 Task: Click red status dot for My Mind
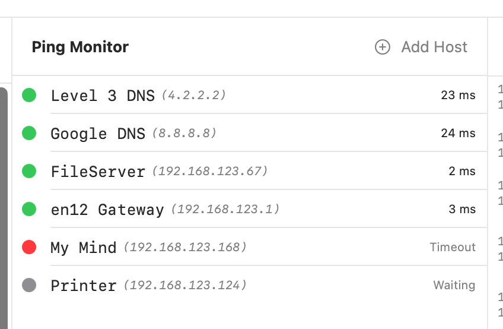[x=29, y=247]
